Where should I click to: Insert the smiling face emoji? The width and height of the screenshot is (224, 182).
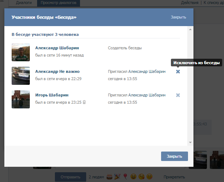(x=149, y=177)
